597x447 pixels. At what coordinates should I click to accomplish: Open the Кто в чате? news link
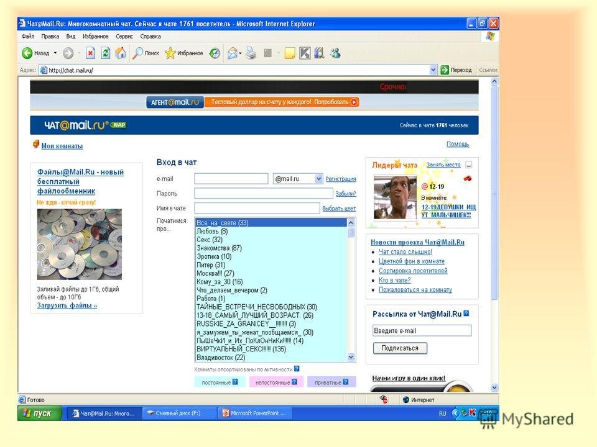(394, 280)
